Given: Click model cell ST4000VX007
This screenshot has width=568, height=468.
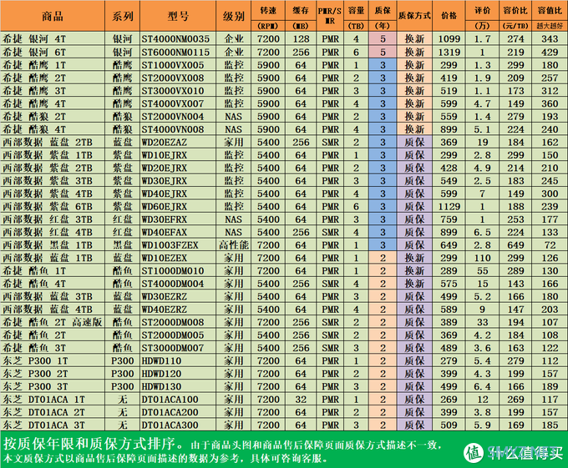Looking at the screenshot, I should click(x=173, y=103).
